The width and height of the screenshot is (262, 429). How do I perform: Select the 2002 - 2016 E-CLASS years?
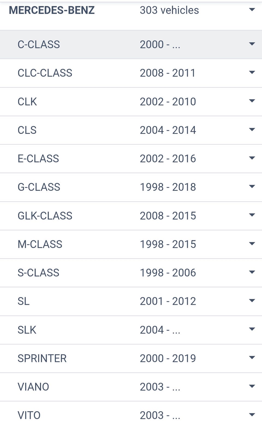[168, 159]
